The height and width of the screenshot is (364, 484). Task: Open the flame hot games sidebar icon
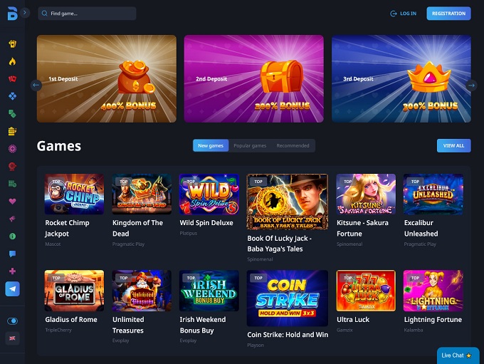(12, 61)
